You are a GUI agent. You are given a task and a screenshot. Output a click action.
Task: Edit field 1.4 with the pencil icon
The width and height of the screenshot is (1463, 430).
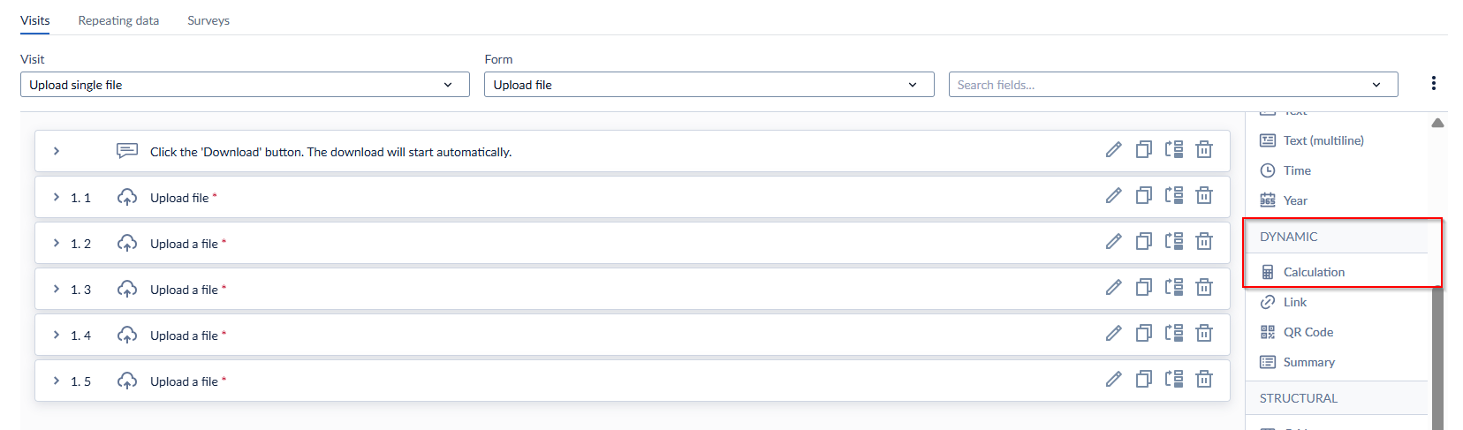1113,334
